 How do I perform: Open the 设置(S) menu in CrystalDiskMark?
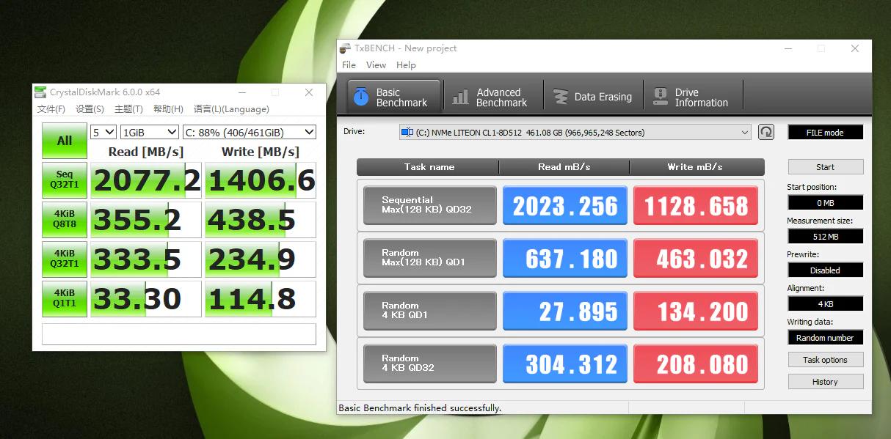point(90,109)
